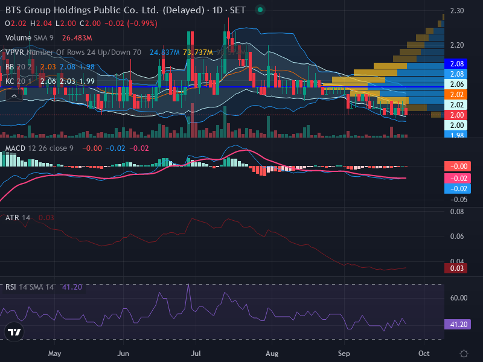Click the 2.20 price scale label

click(457, 45)
